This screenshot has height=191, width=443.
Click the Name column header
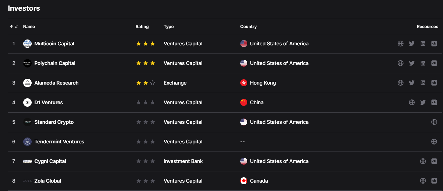[29, 27]
